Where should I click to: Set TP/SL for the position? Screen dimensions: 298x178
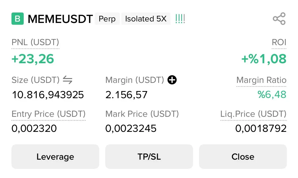pyautogui.click(x=149, y=157)
